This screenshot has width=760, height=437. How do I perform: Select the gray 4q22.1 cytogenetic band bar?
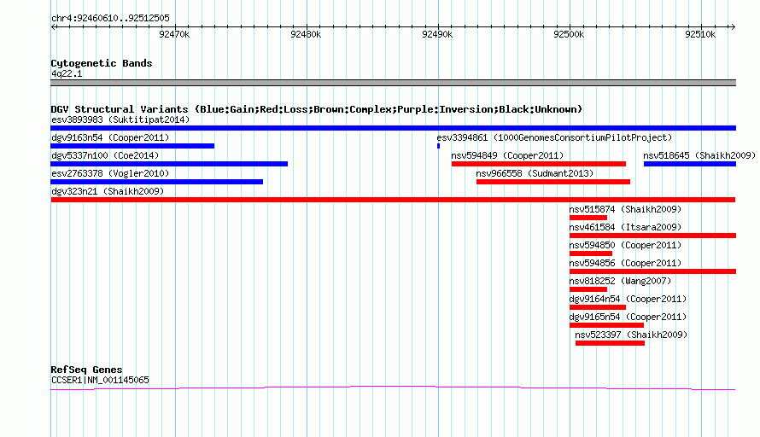click(x=393, y=83)
